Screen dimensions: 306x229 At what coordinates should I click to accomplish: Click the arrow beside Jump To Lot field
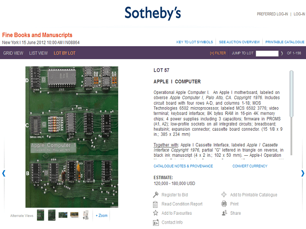point(282,53)
